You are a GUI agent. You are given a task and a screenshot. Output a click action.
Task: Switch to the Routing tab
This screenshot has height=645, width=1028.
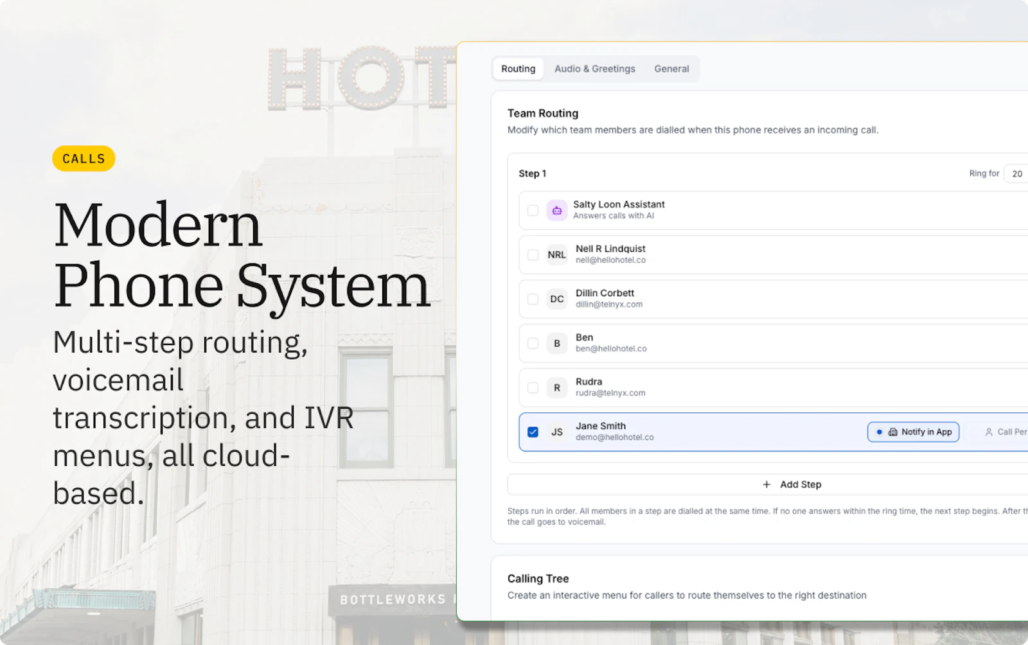click(x=518, y=69)
